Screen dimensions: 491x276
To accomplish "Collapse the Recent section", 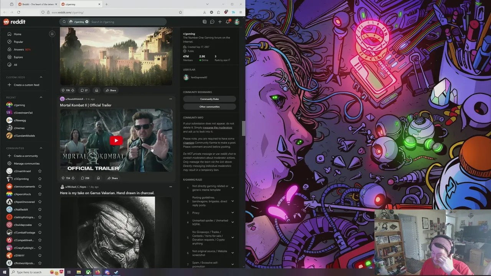I will coord(41,97).
